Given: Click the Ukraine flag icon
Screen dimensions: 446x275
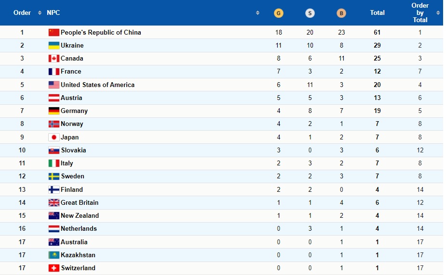Looking at the screenshot, I should (x=54, y=45).
